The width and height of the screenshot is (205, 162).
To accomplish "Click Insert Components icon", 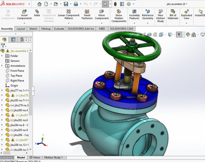I will 24,15.
